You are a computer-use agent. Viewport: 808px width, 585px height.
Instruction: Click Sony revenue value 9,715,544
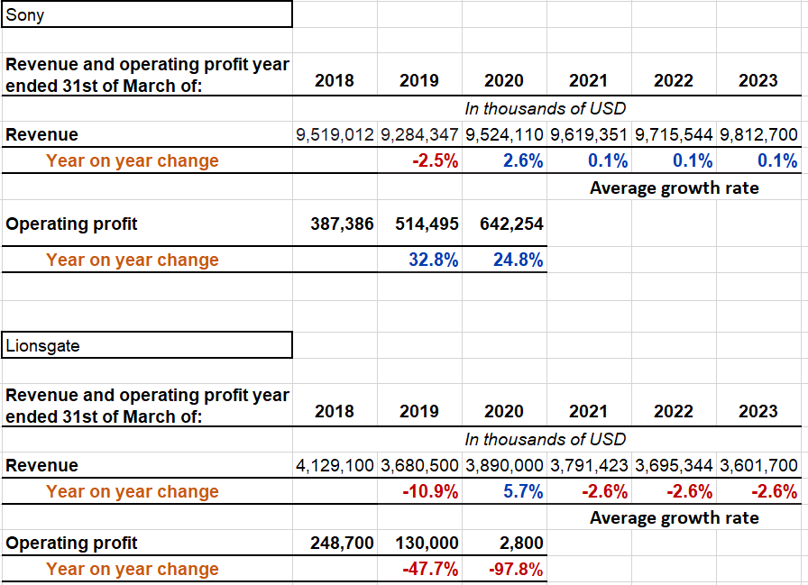pos(674,134)
